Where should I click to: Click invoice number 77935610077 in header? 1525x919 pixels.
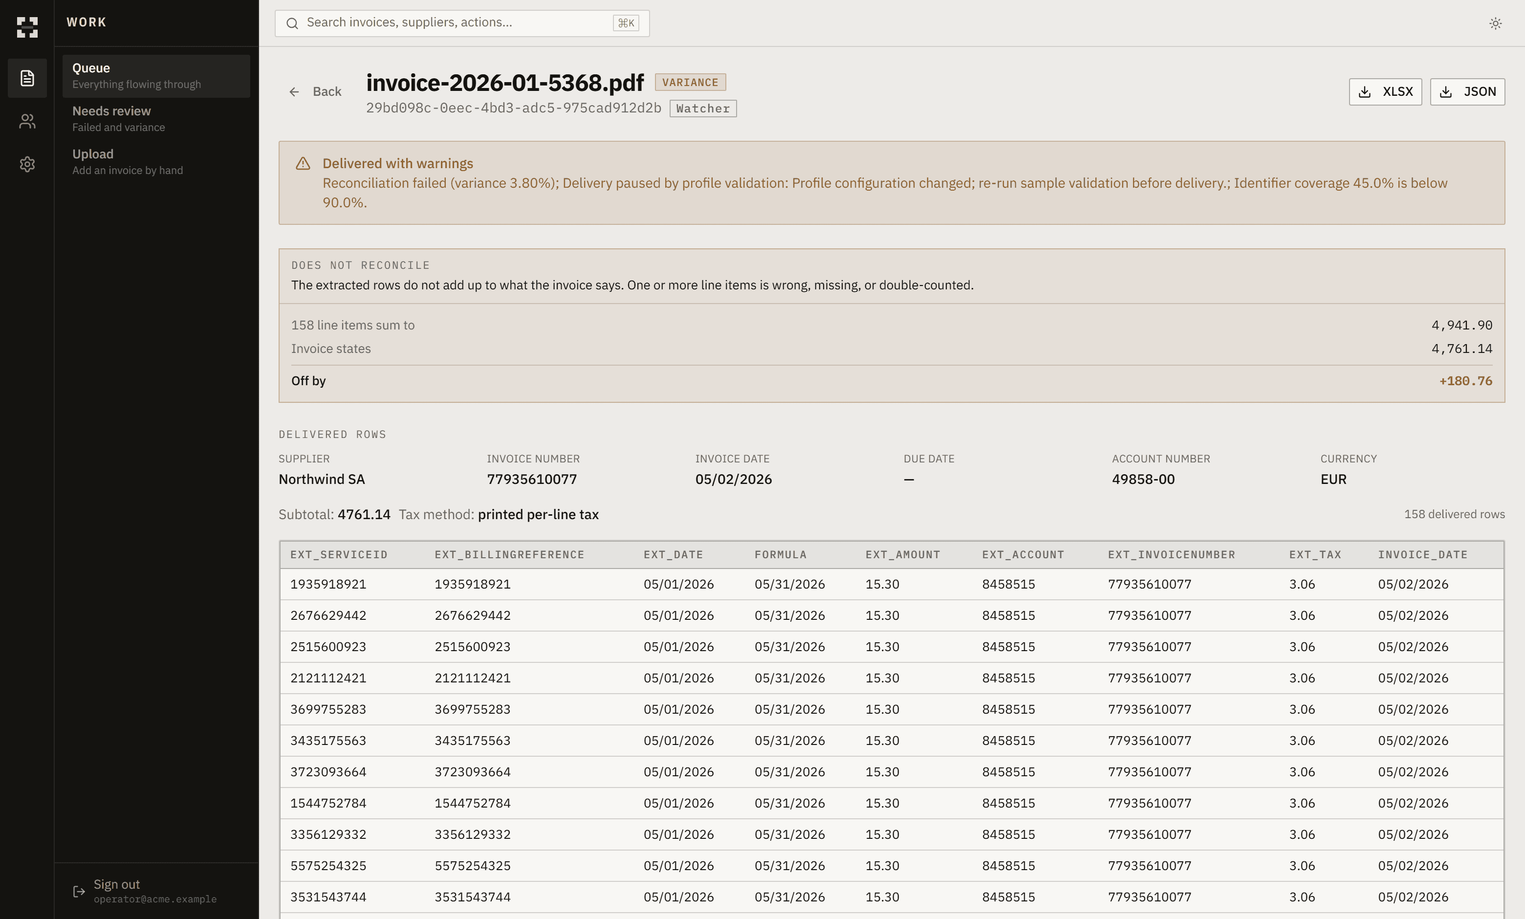click(532, 479)
